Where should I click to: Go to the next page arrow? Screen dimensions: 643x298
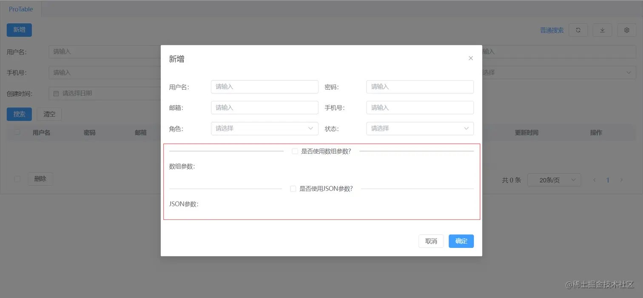pyautogui.click(x=621, y=180)
